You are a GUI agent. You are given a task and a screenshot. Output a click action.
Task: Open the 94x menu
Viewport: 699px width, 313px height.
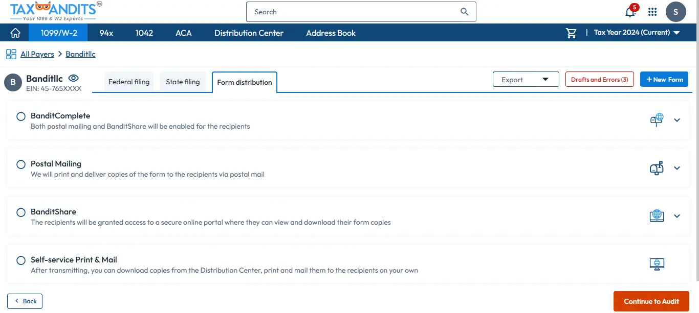(x=106, y=33)
